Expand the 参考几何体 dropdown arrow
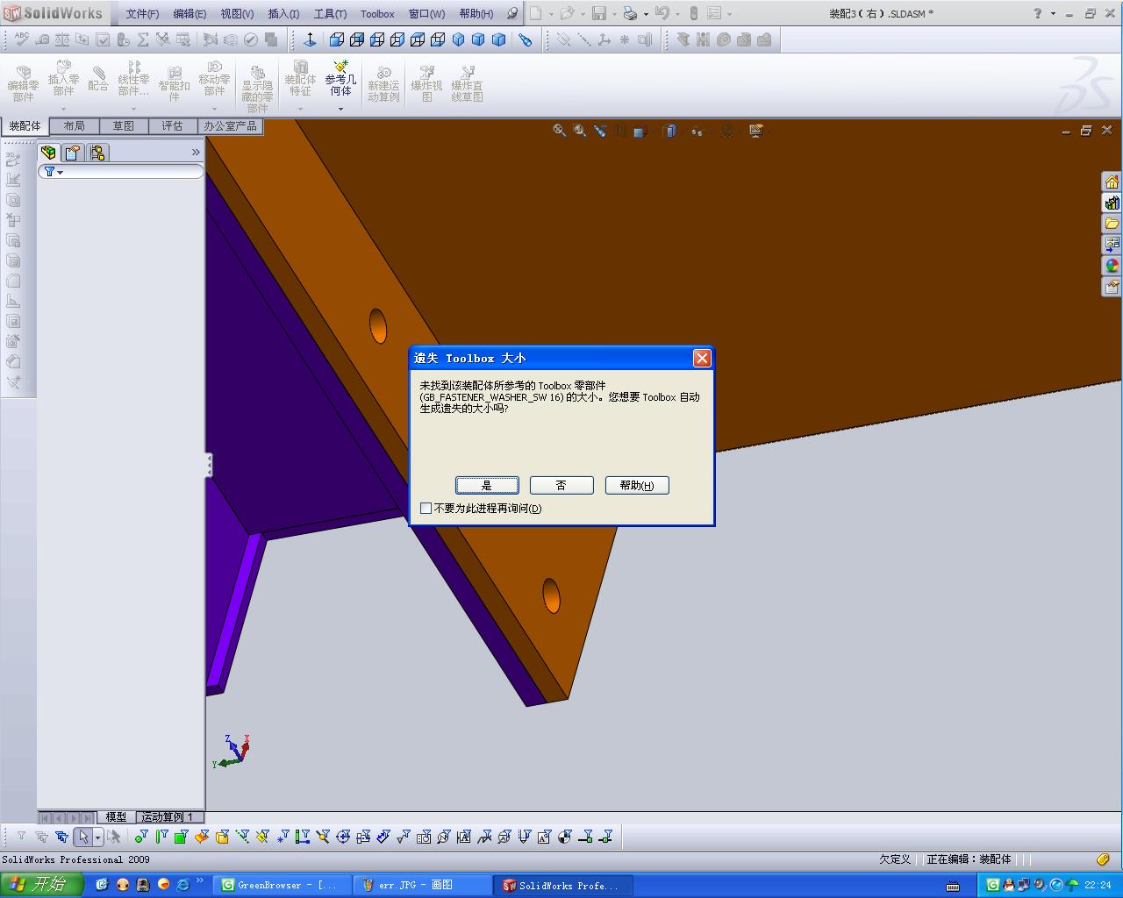This screenshot has width=1123, height=898. 340,110
